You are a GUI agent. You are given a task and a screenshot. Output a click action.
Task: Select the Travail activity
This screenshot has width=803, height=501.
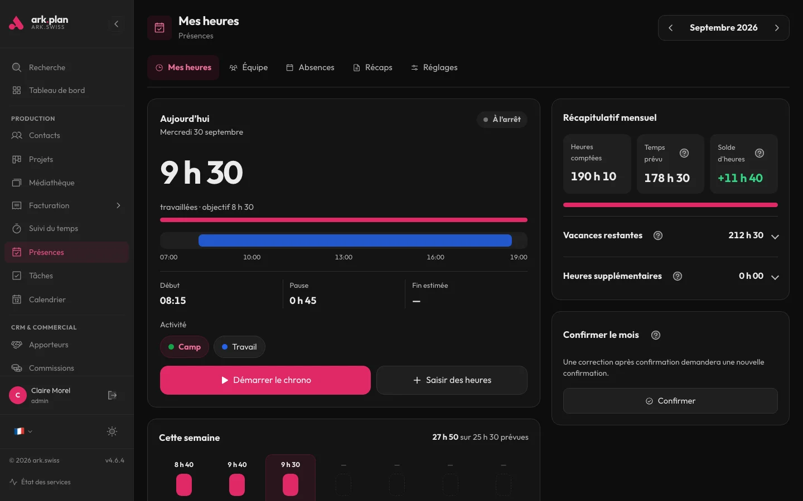point(239,347)
